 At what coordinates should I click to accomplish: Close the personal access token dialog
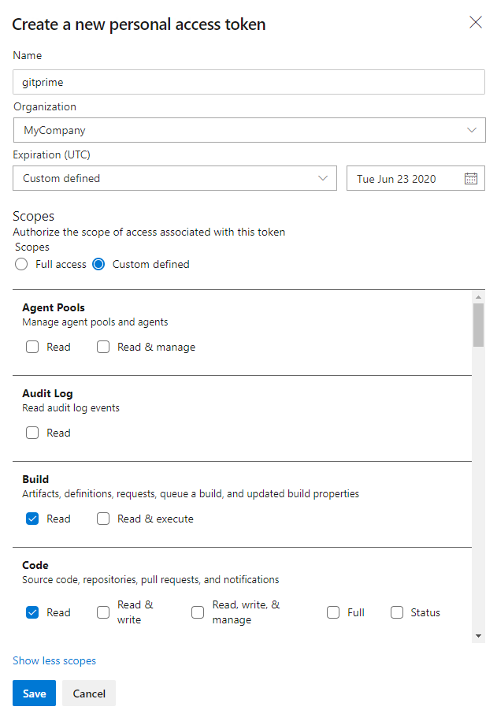476,22
